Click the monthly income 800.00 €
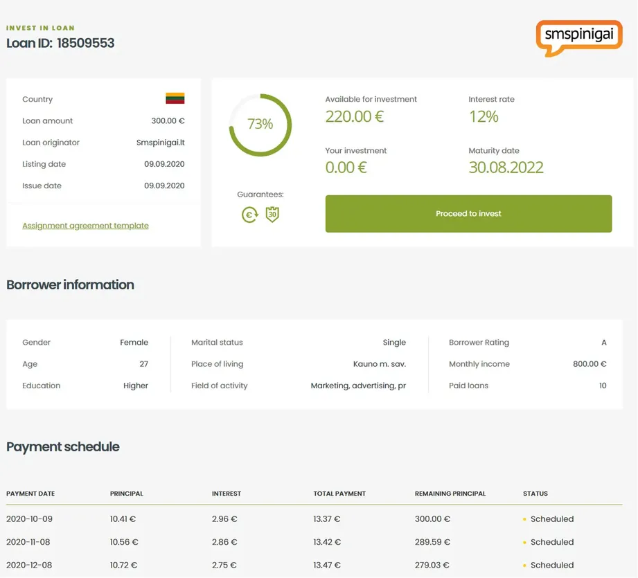The image size is (638, 578). [x=590, y=364]
